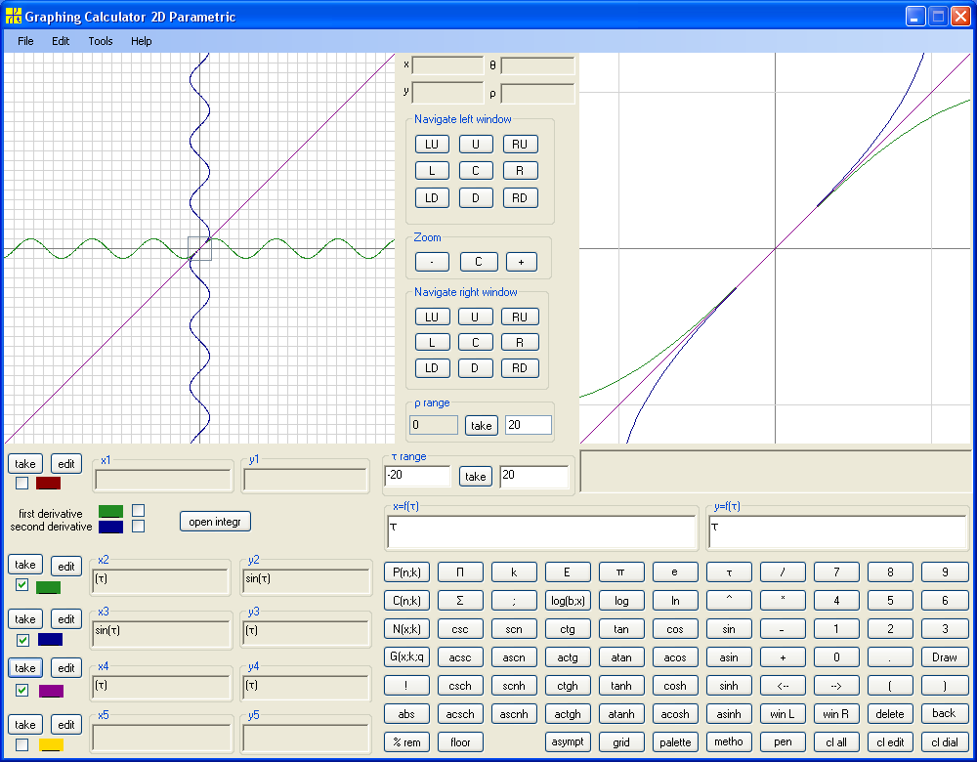This screenshot has width=977, height=762.
Task: Click the factorial exclamation key
Action: click(406, 686)
